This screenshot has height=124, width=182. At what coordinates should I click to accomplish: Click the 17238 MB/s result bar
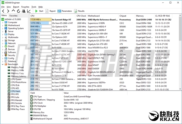[x=40, y=19]
